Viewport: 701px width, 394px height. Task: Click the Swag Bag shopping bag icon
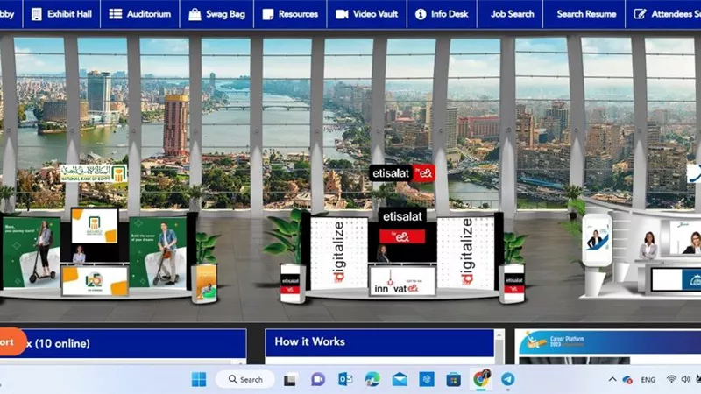pos(195,14)
